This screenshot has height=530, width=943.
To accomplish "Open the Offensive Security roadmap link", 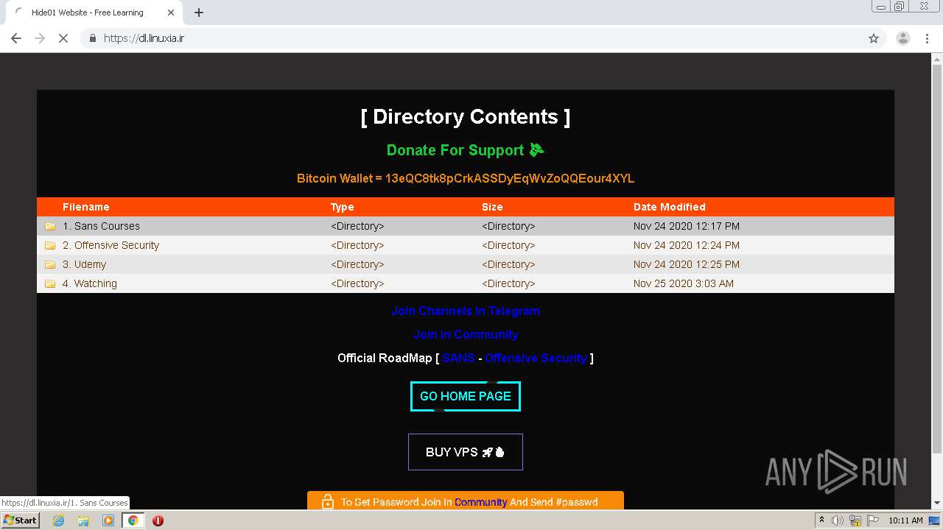I will tap(536, 358).
